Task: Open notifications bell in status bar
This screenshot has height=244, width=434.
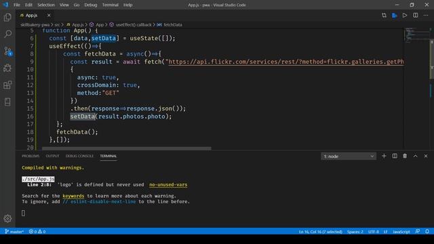Action: [x=427, y=231]
